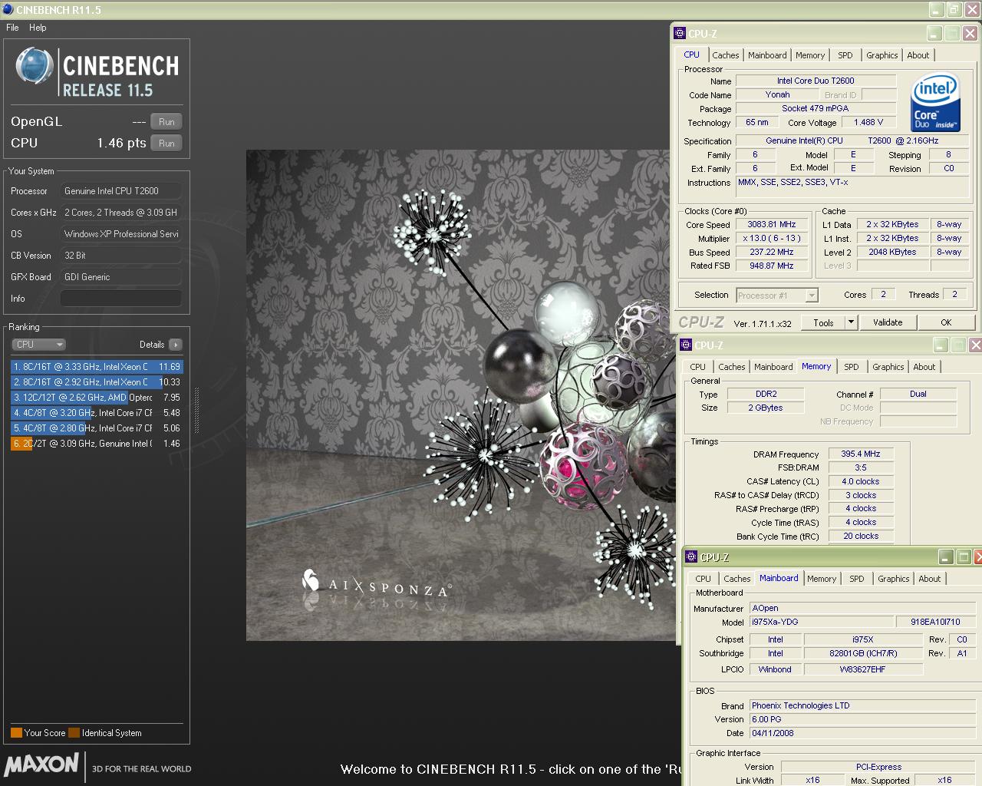Click the brown Identical System legend swatch

74,733
